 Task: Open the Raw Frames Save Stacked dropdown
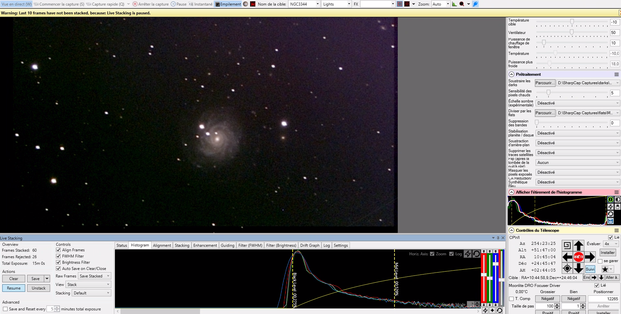click(95, 276)
